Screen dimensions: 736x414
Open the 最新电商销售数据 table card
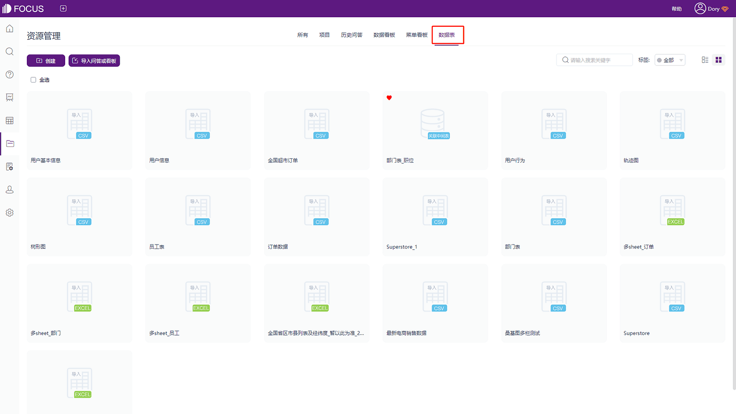click(435, 303)
